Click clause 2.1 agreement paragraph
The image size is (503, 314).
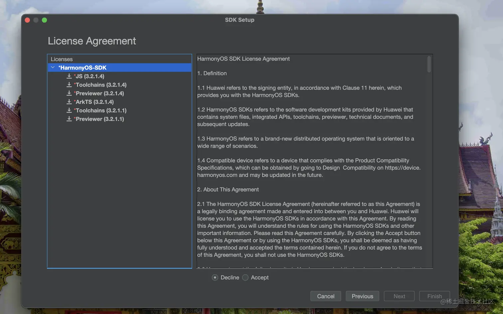coord(310,229)
